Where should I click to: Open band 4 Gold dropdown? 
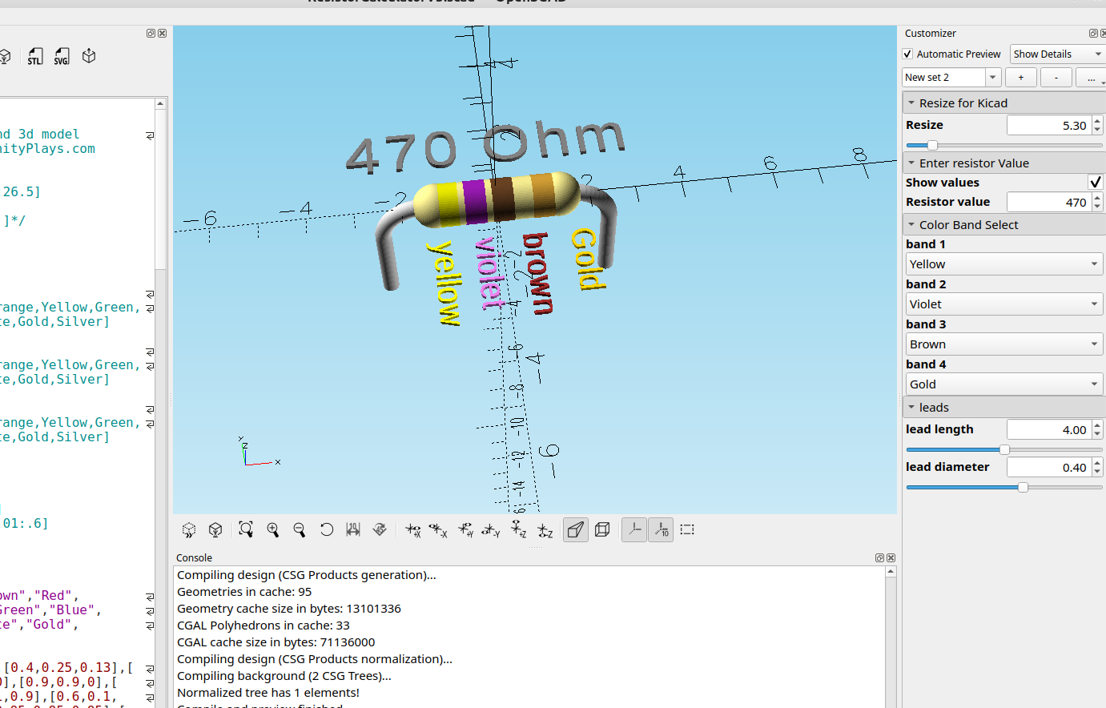pos(1004,384)
